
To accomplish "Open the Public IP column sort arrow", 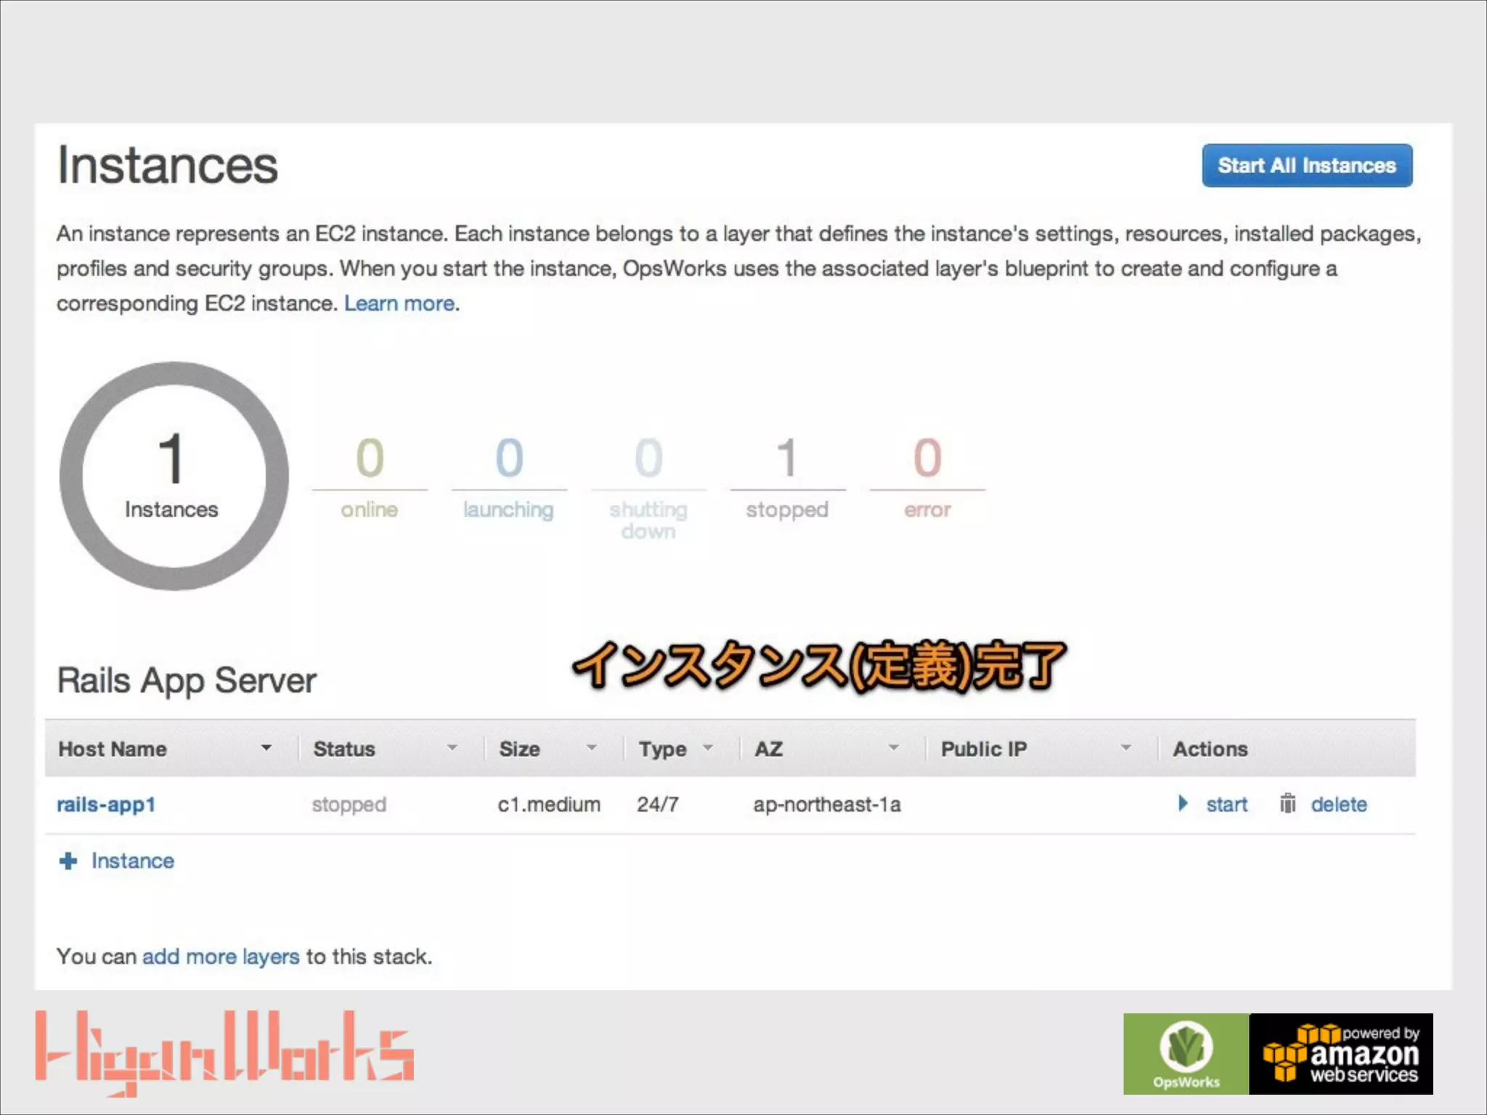I will [1126, 748].
